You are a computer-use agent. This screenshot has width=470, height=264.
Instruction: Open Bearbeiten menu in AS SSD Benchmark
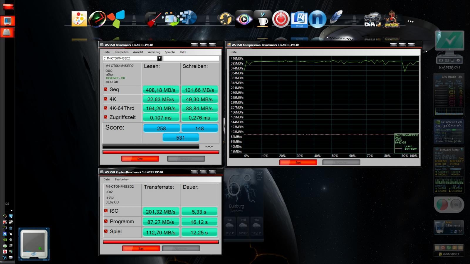coord(122,52)
